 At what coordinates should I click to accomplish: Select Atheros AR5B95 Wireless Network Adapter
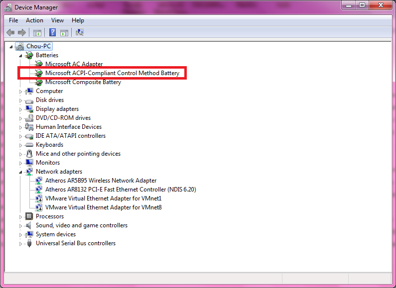(x=101, y=181)
